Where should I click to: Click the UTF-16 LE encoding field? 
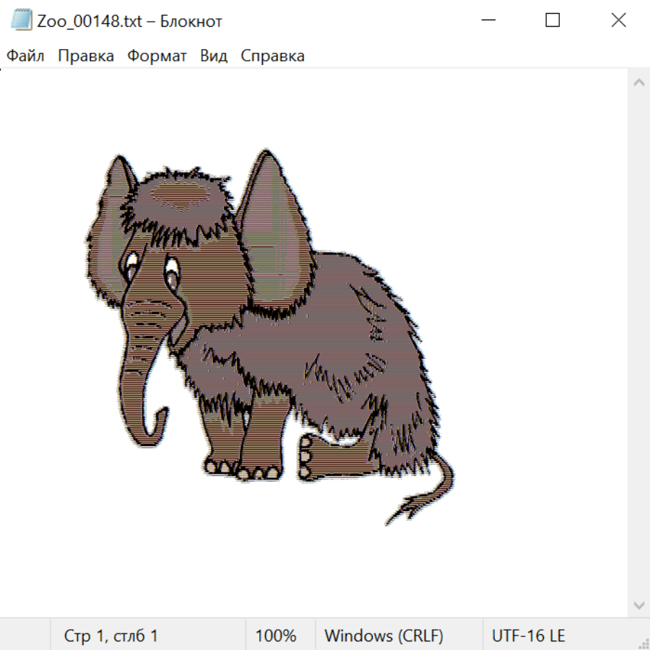pos(528,636)
